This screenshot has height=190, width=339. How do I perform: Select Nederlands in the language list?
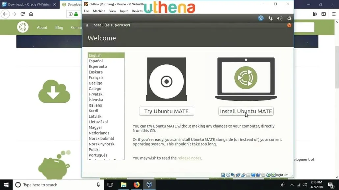[x=106, y=133]
